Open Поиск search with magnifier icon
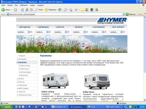This screenshot has height=109, width=146. point(39,10)
